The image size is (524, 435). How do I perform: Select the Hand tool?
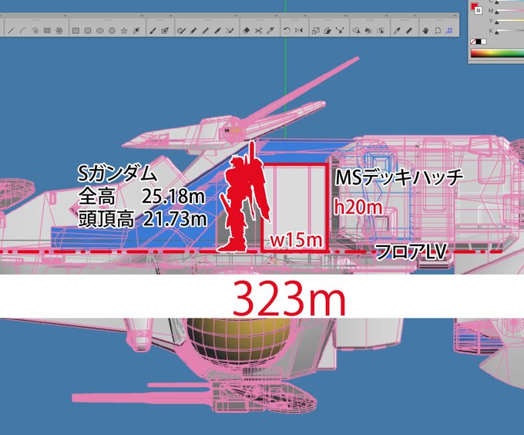(425, 31)
